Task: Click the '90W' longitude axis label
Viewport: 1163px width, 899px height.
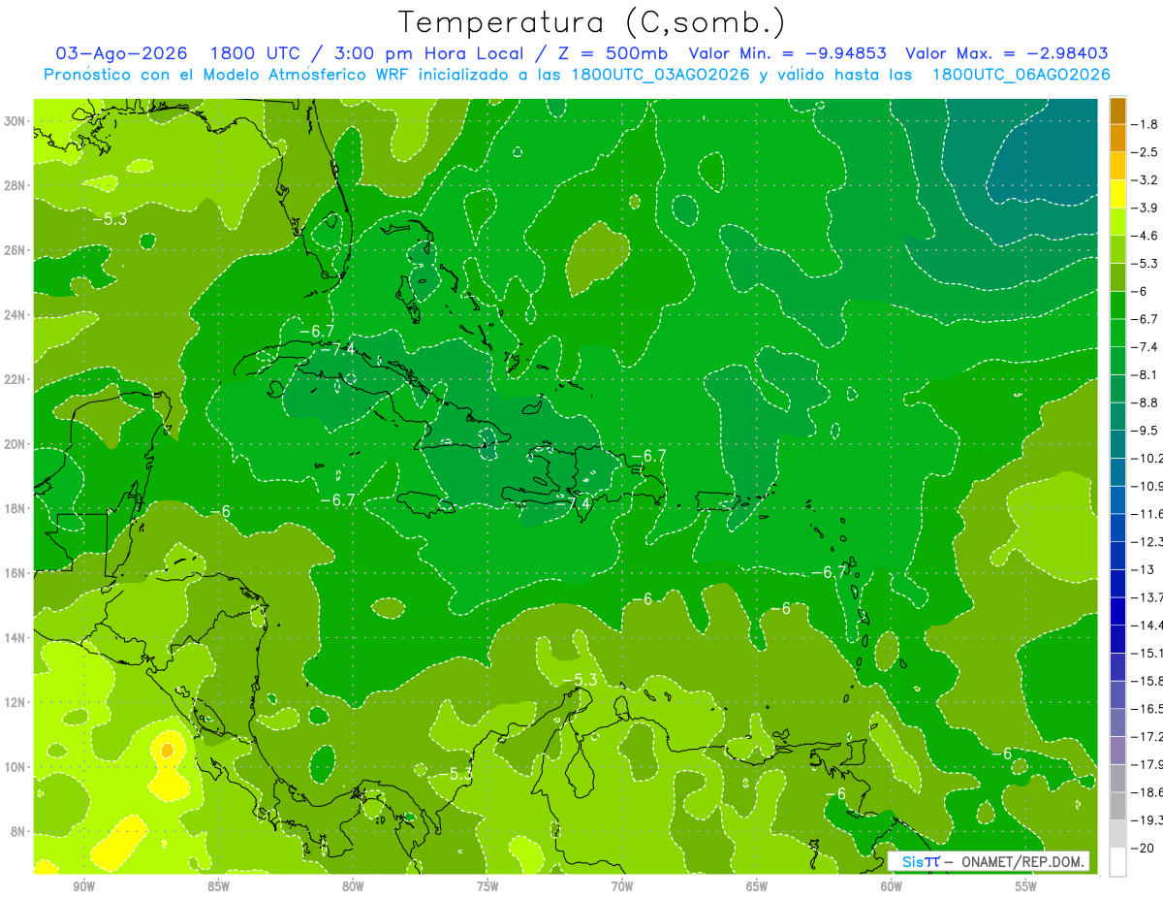Action: [x=83, y=886]
